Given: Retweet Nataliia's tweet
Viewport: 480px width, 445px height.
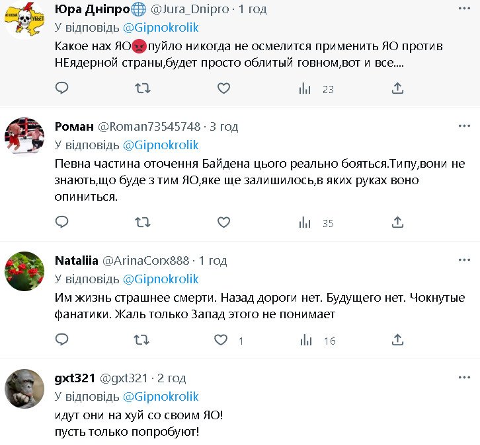Looking at the screenshot, I should click(x=142, y=340).
